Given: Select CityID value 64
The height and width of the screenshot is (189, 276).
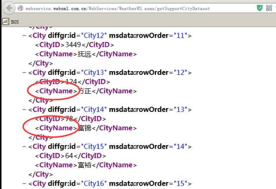Looking at the screenshot, I should pos(69,155).
